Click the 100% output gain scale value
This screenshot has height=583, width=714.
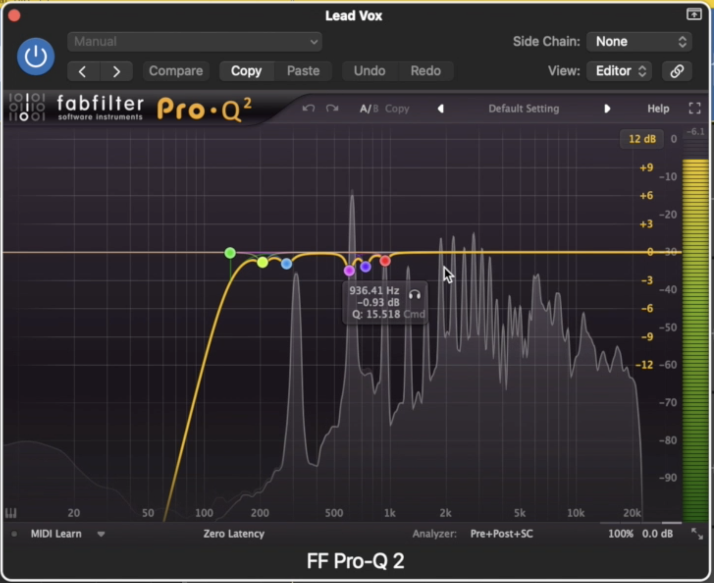620,534
